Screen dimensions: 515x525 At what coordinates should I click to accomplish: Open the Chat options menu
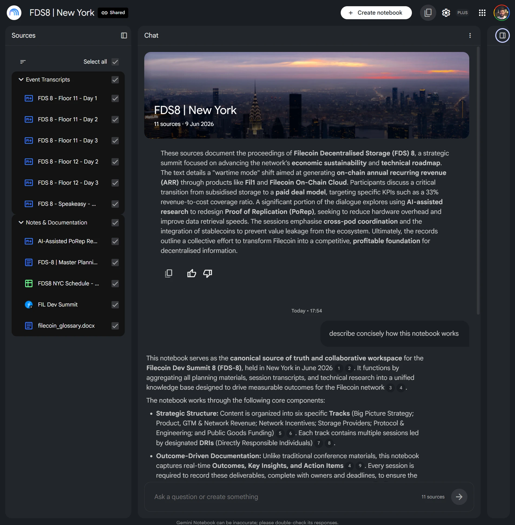(x=470, y=35)
